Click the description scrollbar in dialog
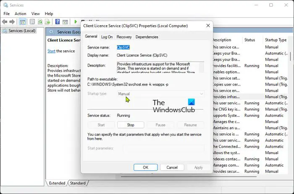 [202, 67]
